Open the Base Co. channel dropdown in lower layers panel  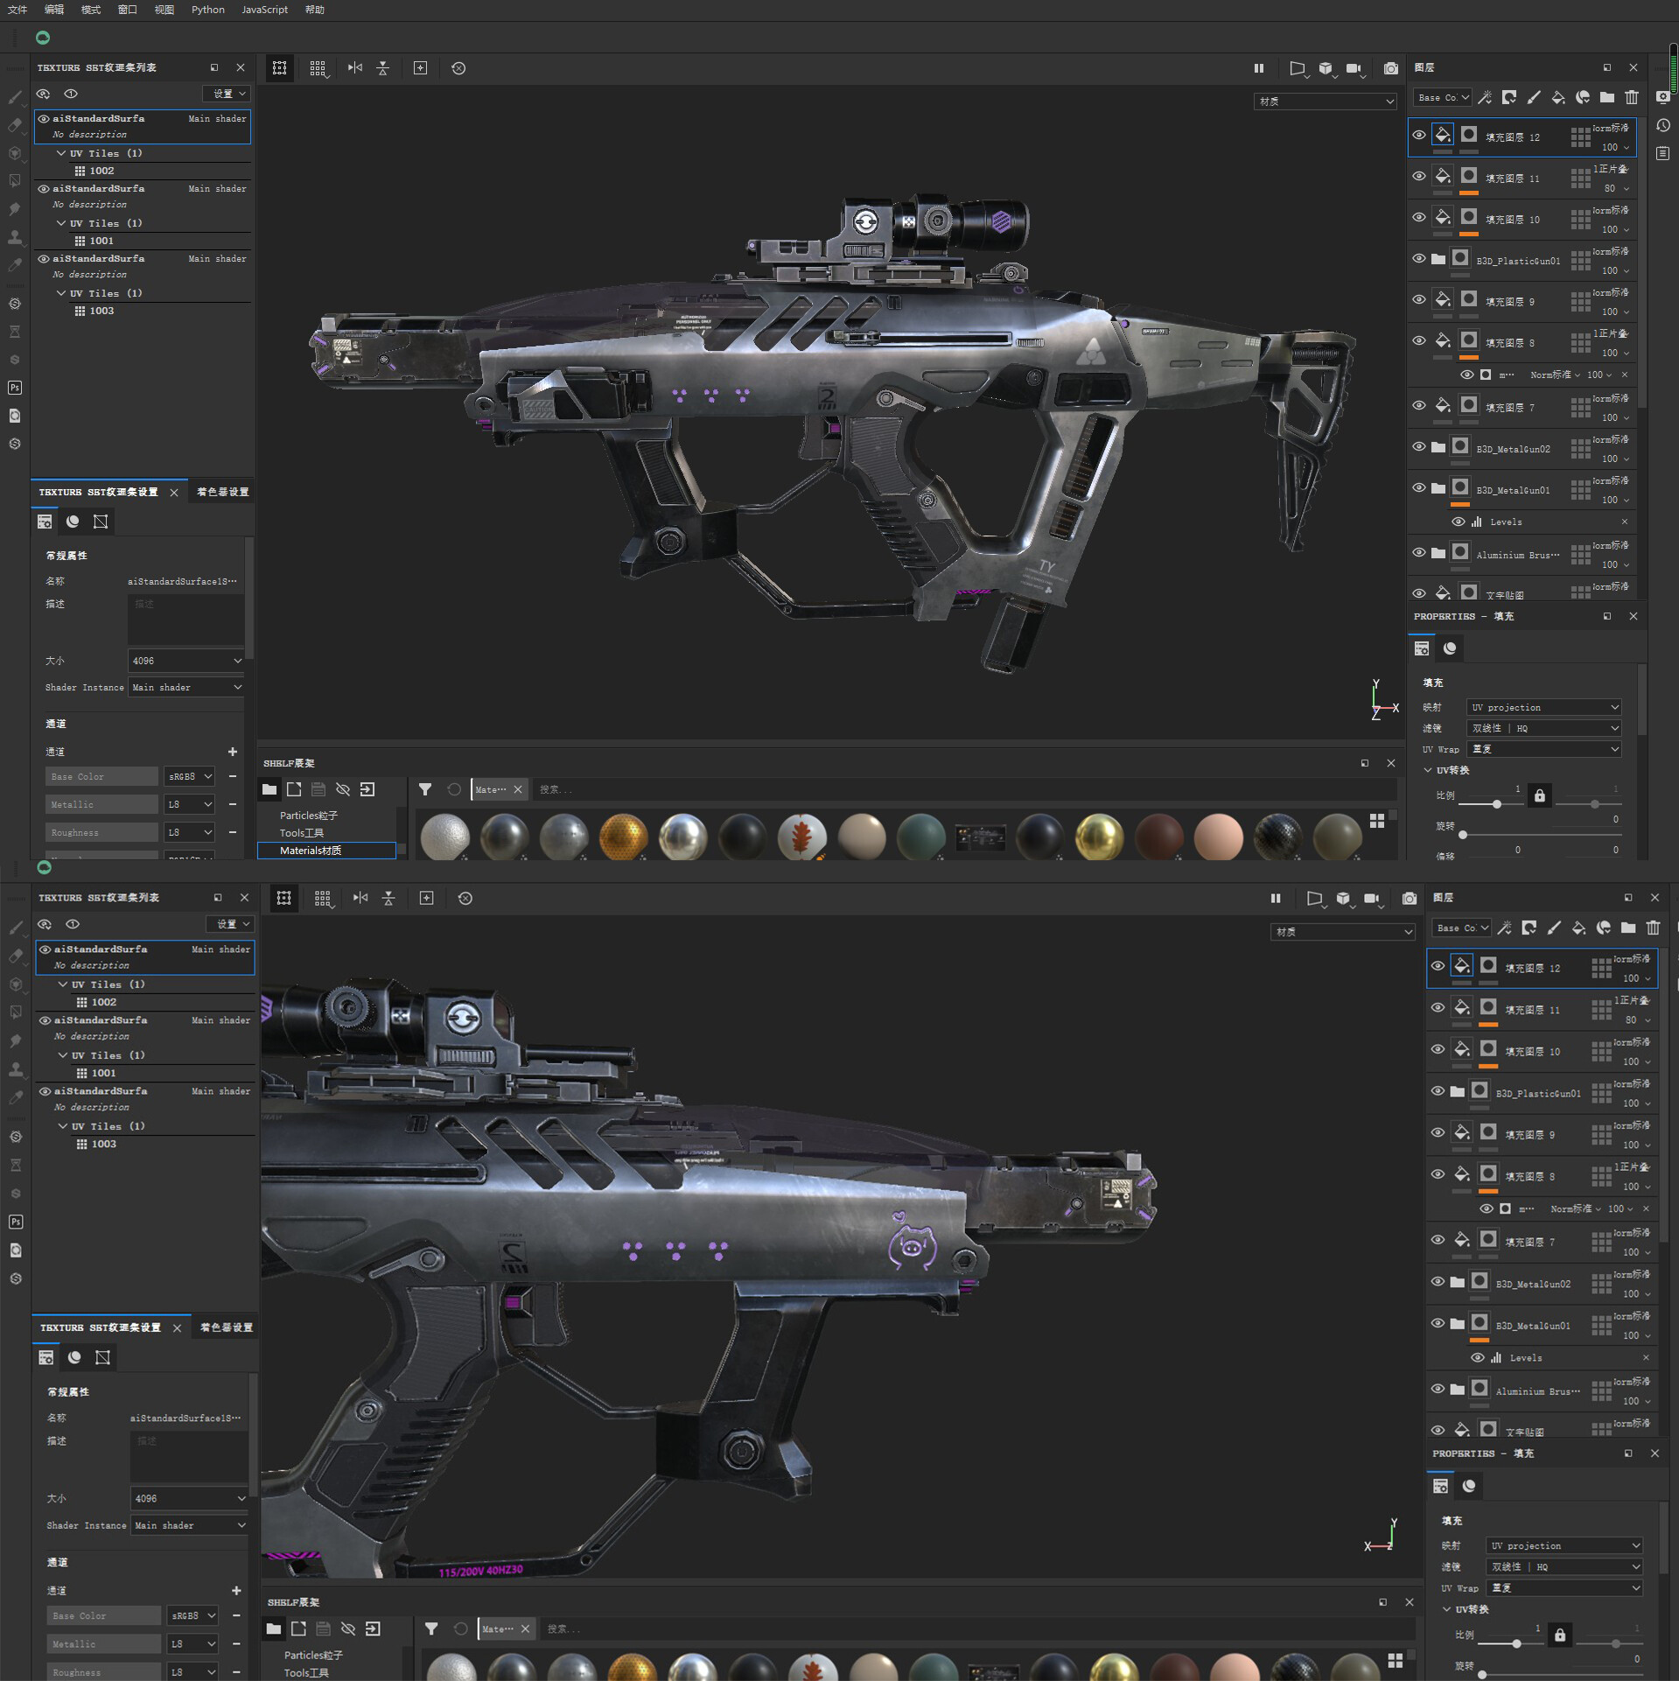point(1461,928)
